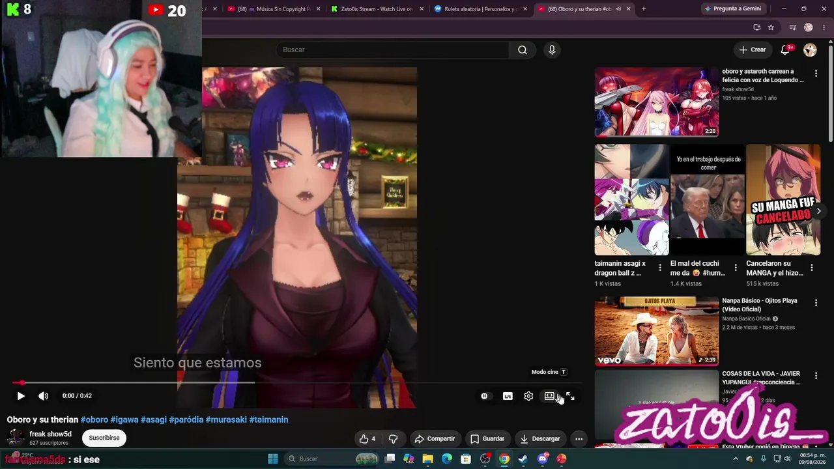Click the red video progress bar
Viewport: 834px width, 469px height.
coord(296,382)
